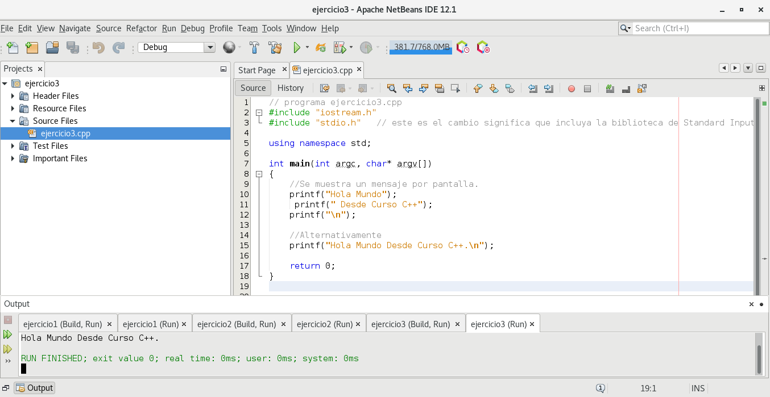770x397 pixels.
Task: Open the Debug configuration dropdown
Action: pyautogui.click(x=210, y=48)
